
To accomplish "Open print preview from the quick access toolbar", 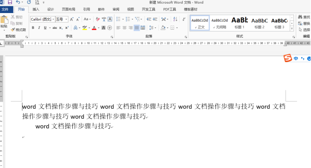I will 37,2.
